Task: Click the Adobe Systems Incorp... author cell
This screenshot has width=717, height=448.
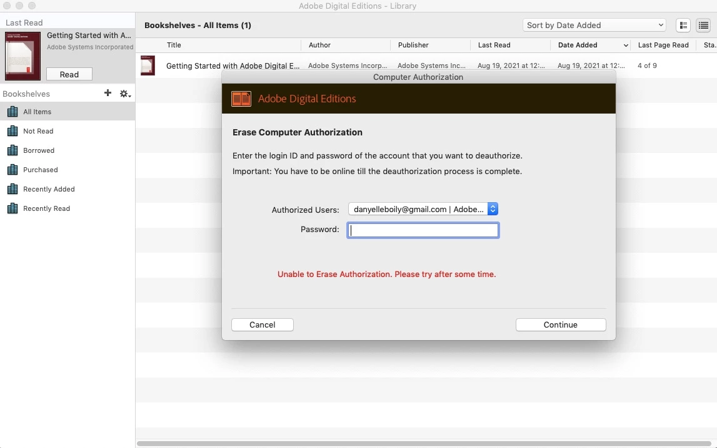Action: [348, 66]
